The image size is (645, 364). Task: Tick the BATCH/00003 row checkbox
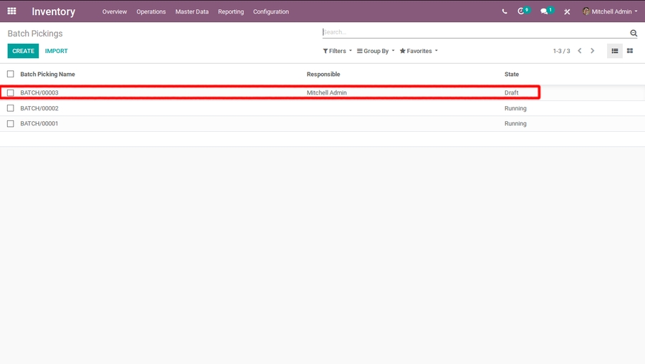click(x=11, y=92)
